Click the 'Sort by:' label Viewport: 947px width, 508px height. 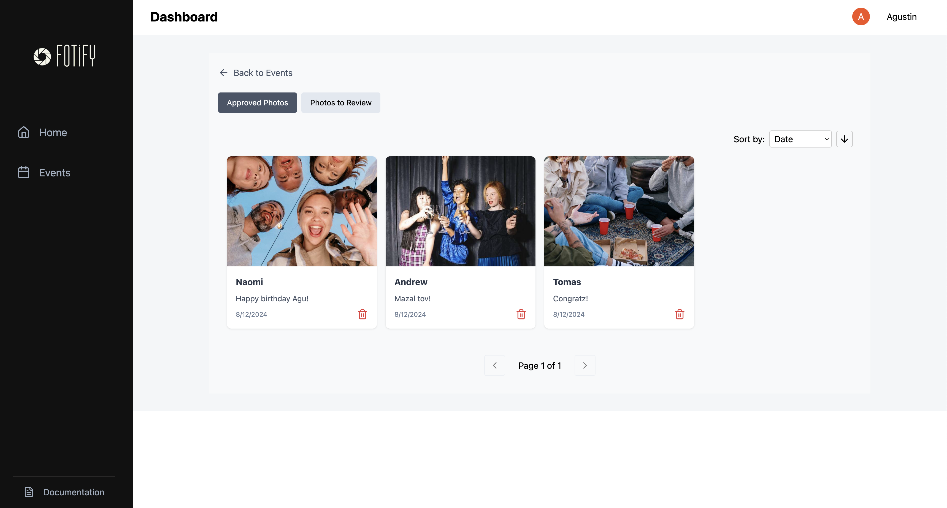tap(749, 139)
